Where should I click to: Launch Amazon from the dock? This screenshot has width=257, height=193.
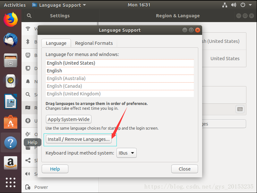coord(11,163)
